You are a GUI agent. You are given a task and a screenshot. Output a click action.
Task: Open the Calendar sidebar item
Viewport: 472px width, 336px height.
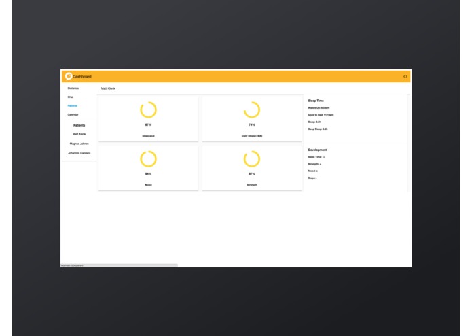[73, 114]
